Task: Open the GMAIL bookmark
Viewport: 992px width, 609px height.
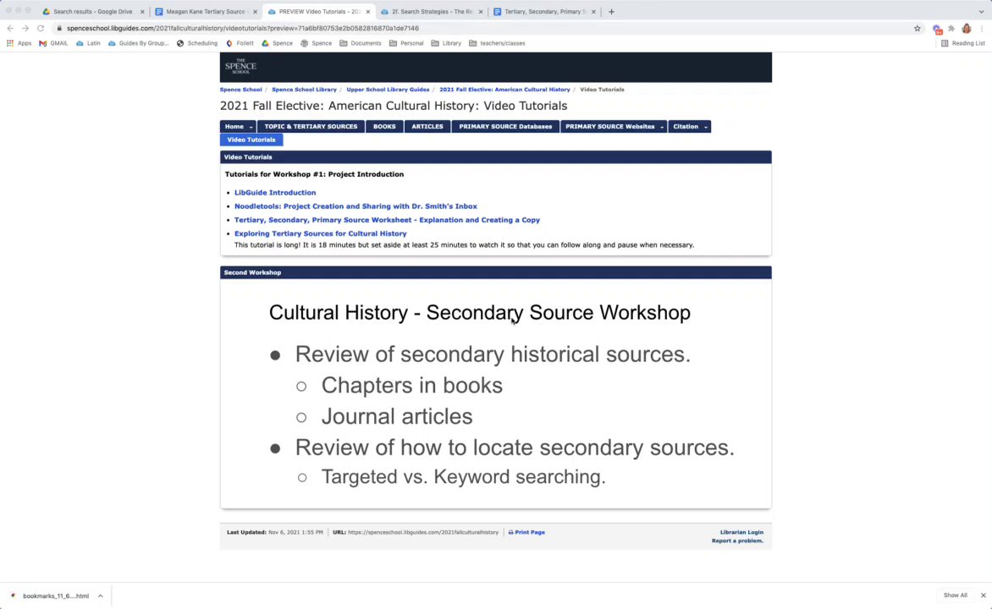Action: 54,43
